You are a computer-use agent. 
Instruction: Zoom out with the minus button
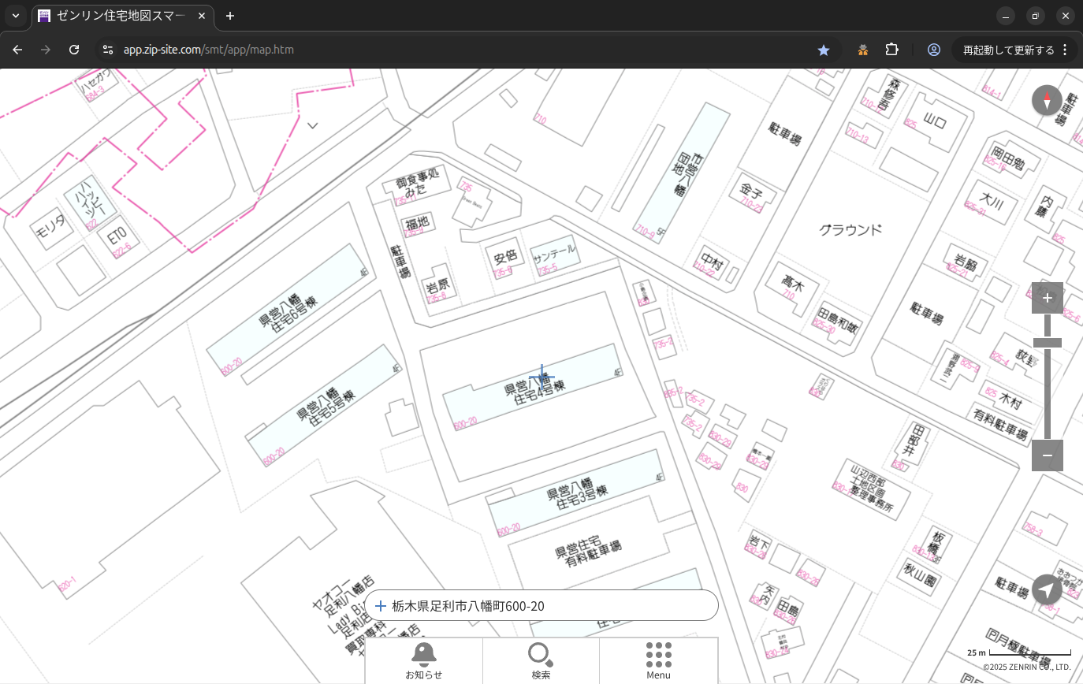tap(1047, 455)
